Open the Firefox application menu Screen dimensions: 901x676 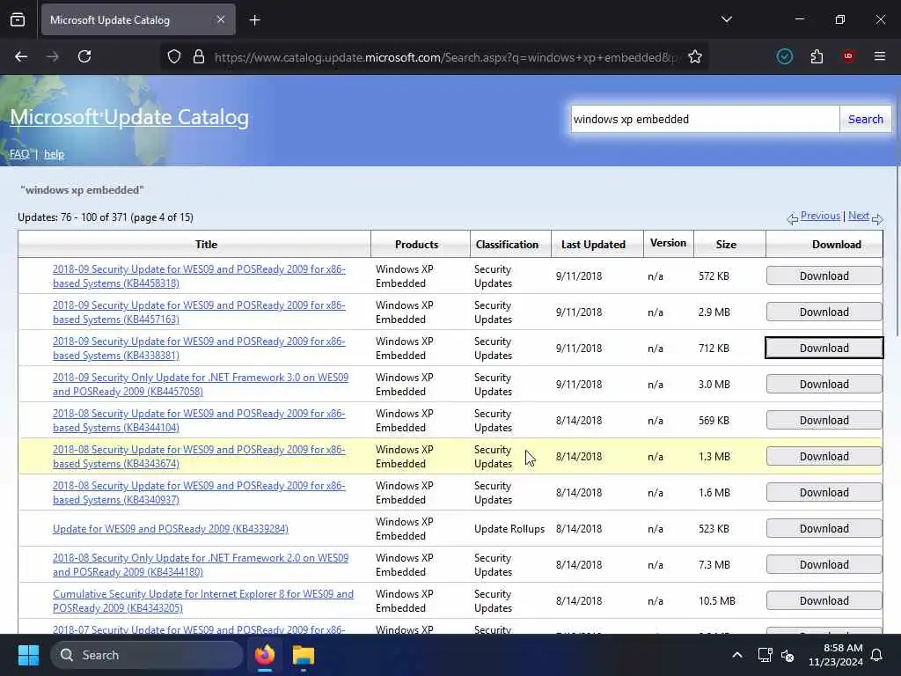[880, 56]
